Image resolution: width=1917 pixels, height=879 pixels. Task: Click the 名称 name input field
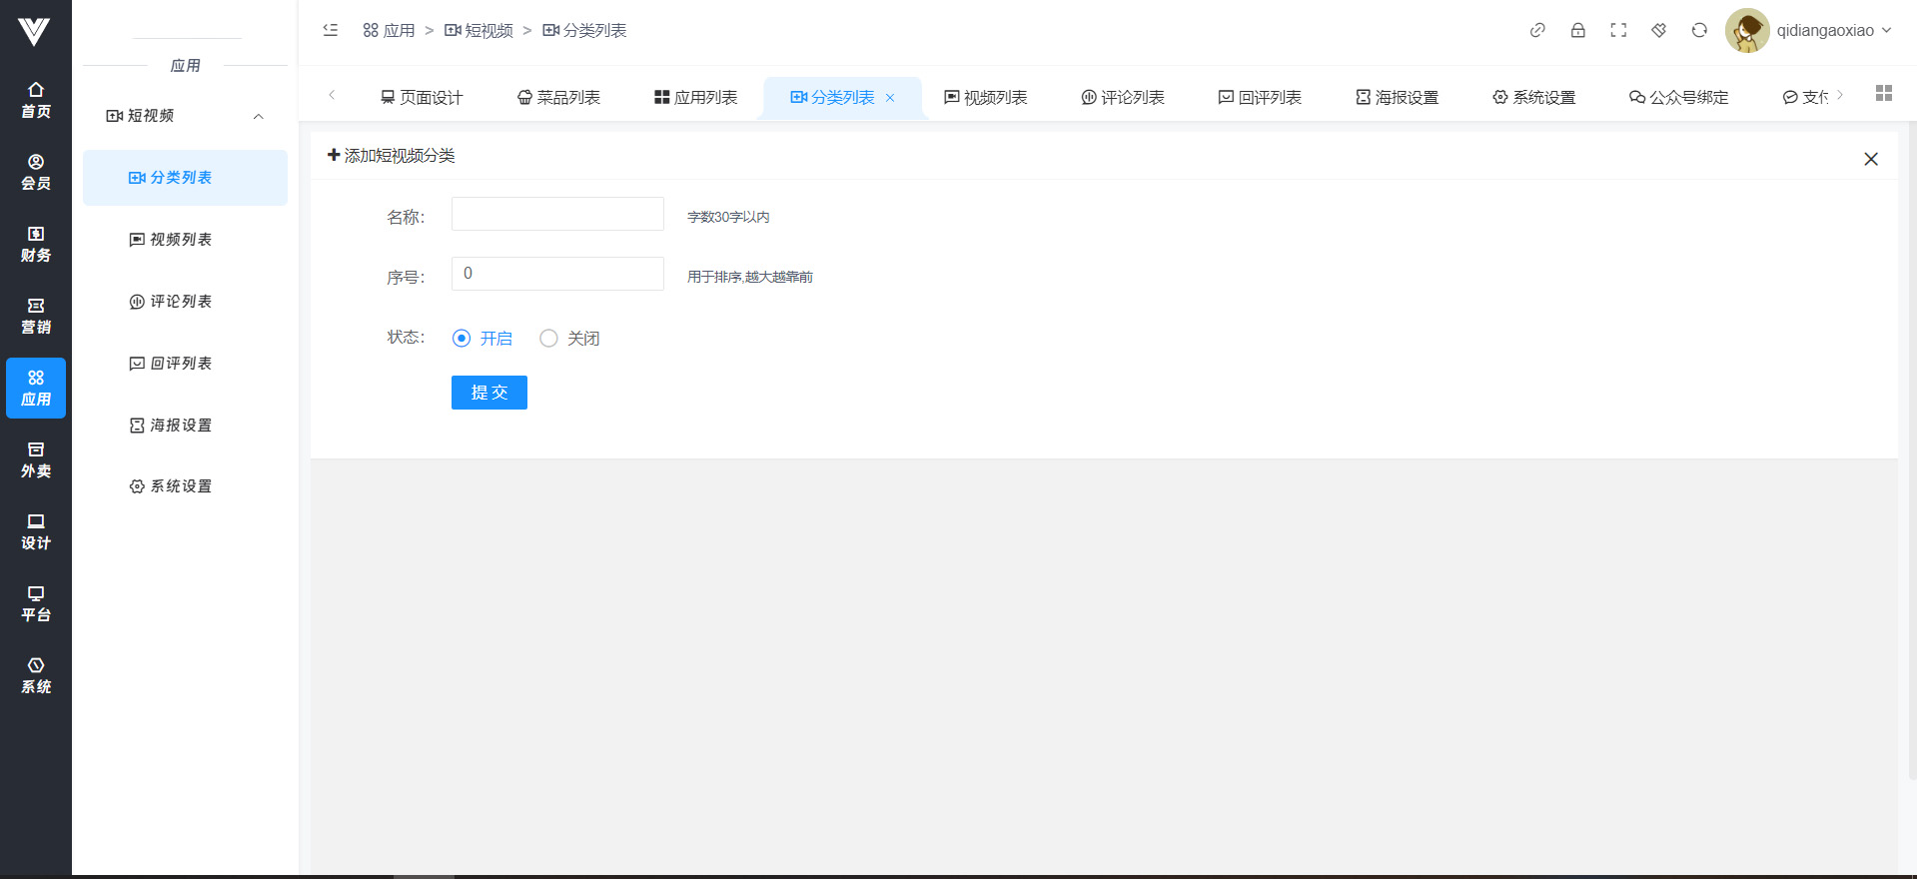click(557, 214)
